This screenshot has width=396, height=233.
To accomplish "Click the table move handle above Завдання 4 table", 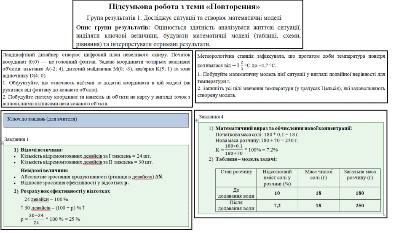I will (x=197, y=121).
